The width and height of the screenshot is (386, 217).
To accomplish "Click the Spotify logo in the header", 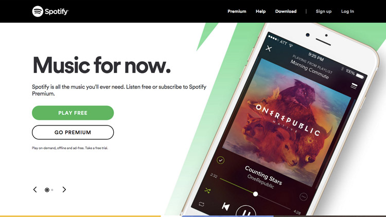I will coord(50,11).
